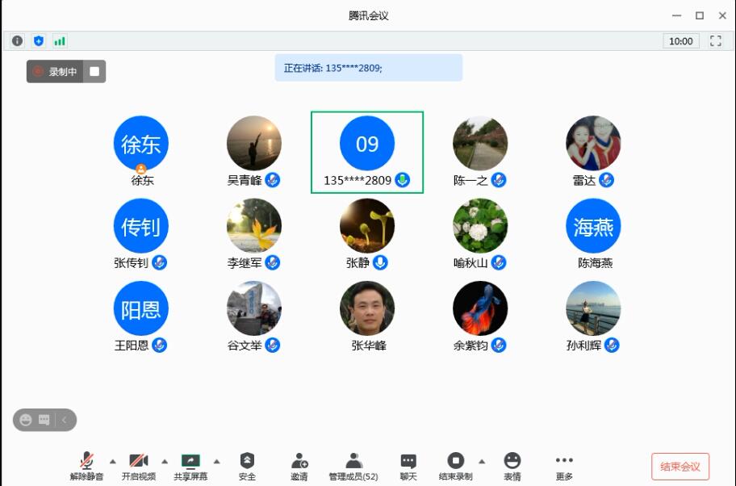Expand share options arrow next to 共享屏幕
This screenshot has height=486, width=736.
[x=216, y=462]
